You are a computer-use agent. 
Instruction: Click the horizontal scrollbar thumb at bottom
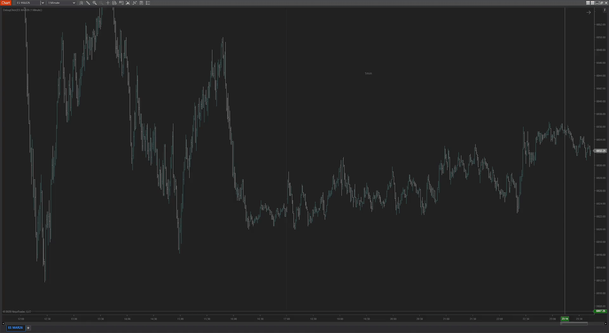[x=574, y=323]
